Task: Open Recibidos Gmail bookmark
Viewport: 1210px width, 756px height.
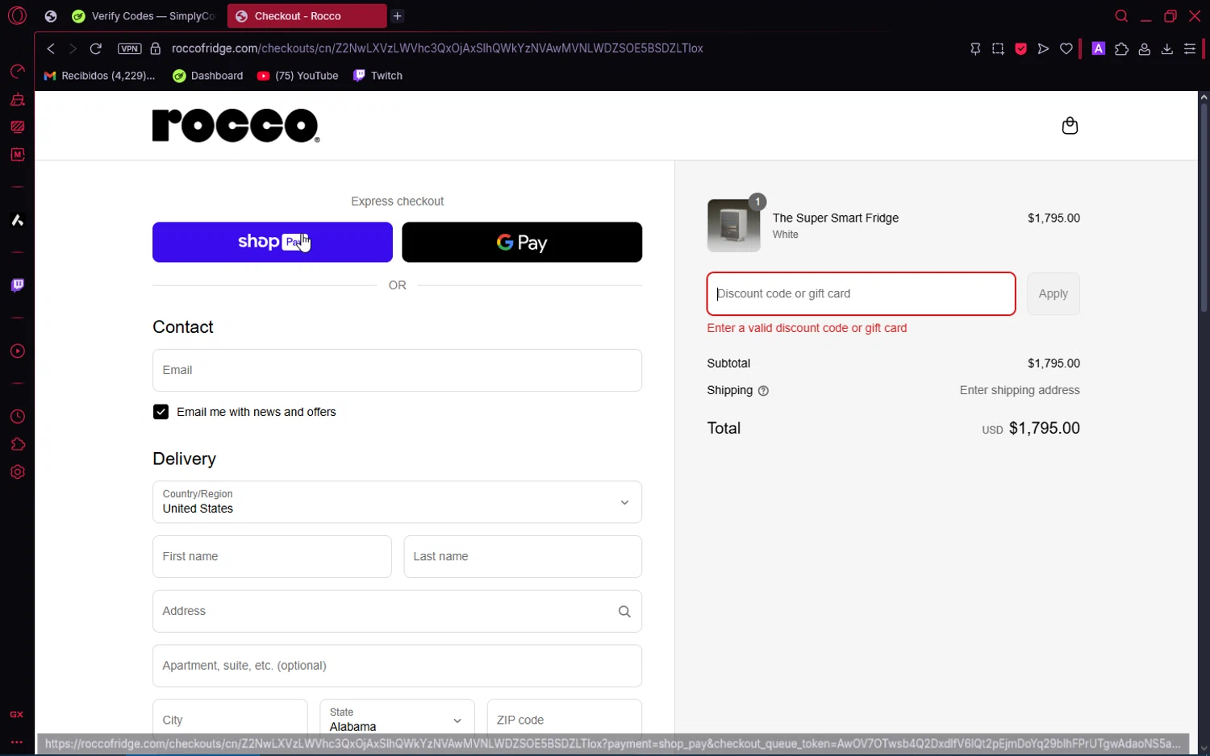Action: [x=99, y=76]
